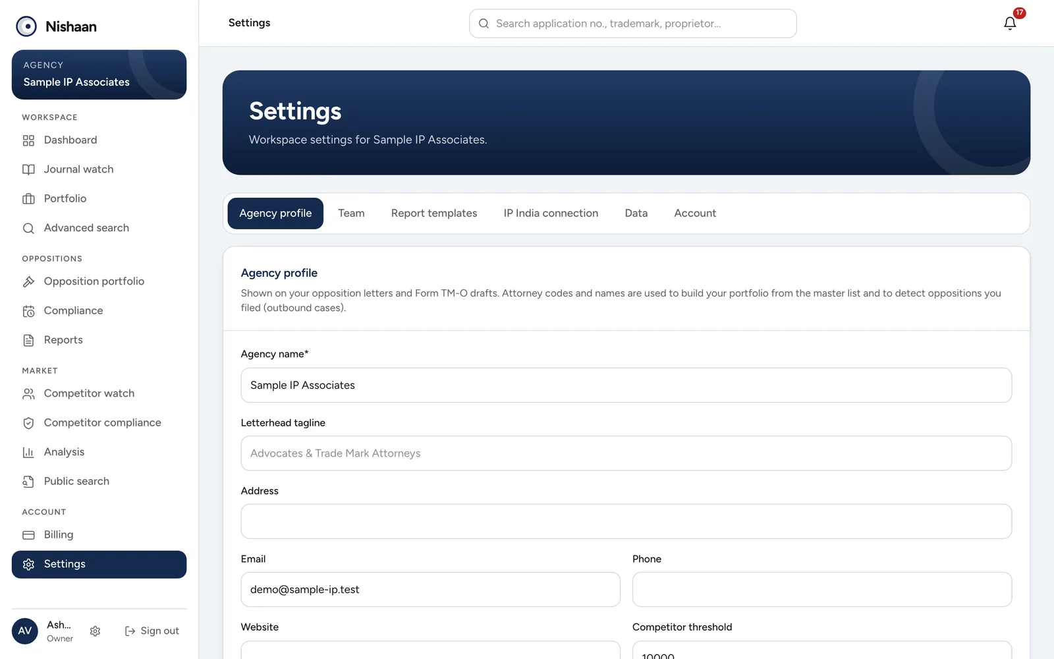Click the Analysis bar chart icon
This screenshot has height=659, width=1054.
[28, 452]
